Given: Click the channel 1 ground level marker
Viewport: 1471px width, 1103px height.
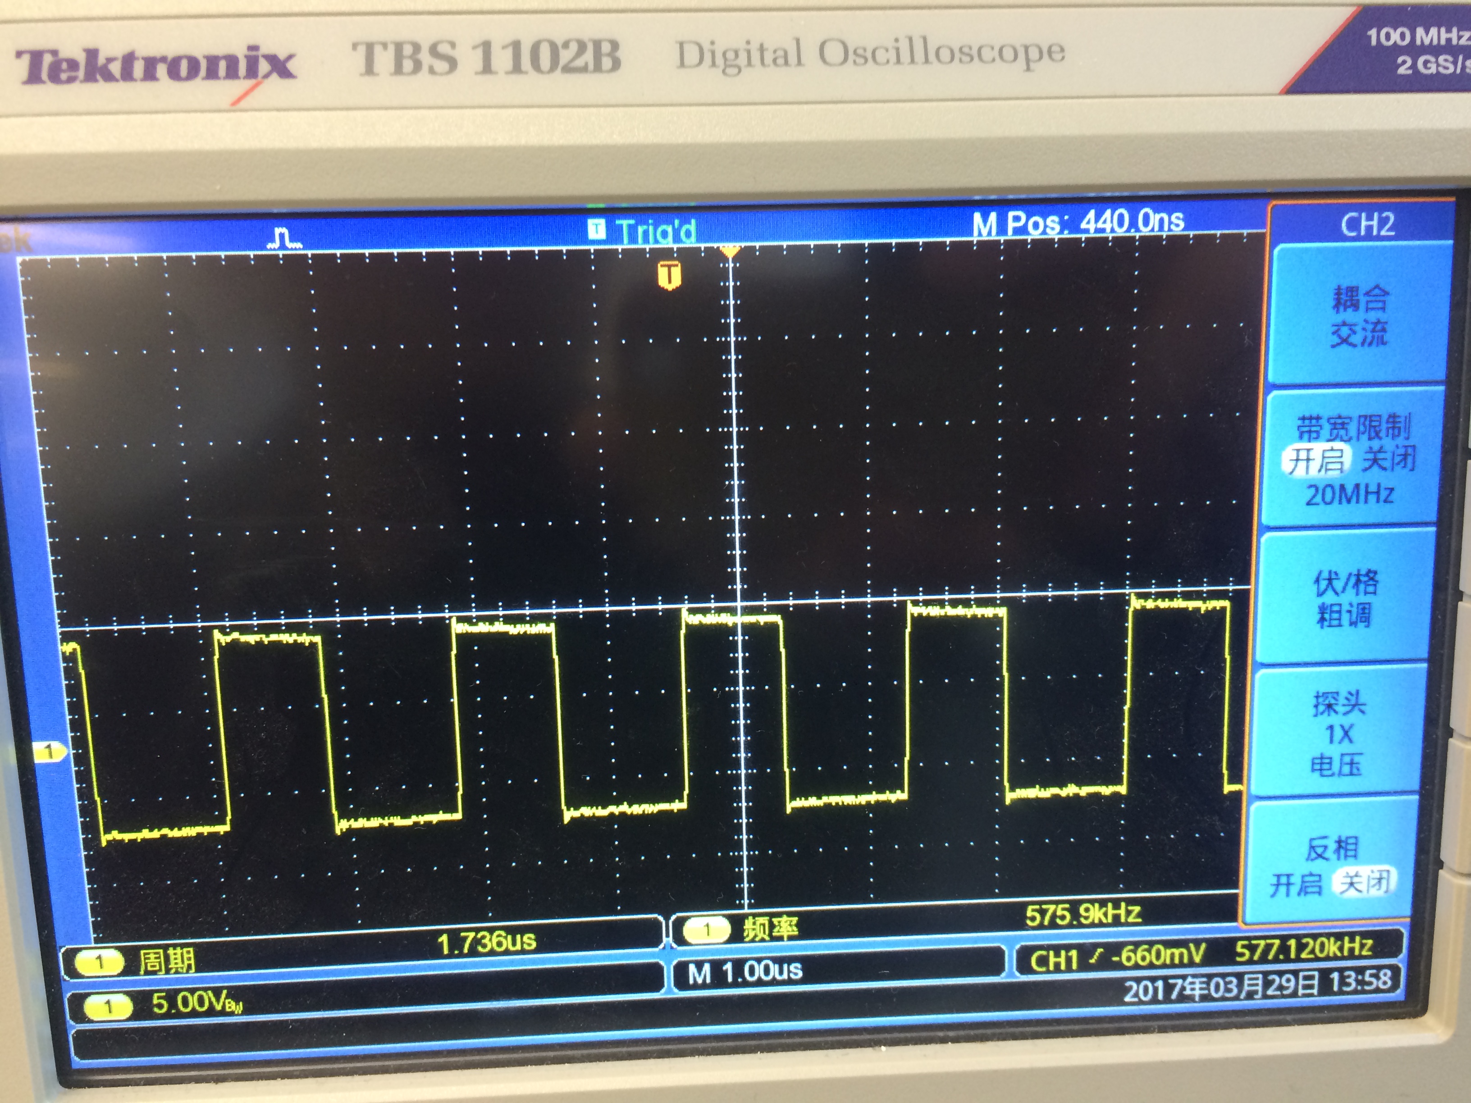Looking at the screenshot, I should (50, 752).
